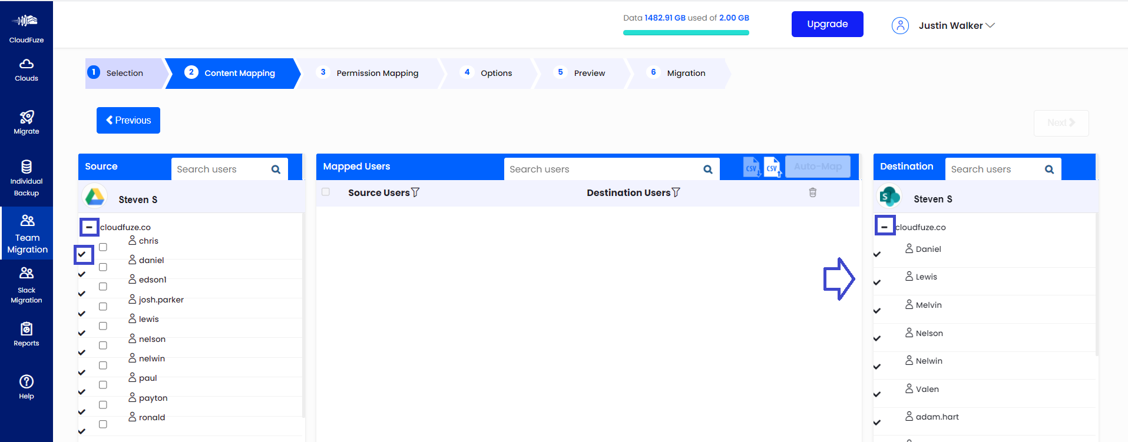Screen dimensions: 1128x442
Task: Tick the select-all checkbox in Mapped Users
Action: point(326,192)
